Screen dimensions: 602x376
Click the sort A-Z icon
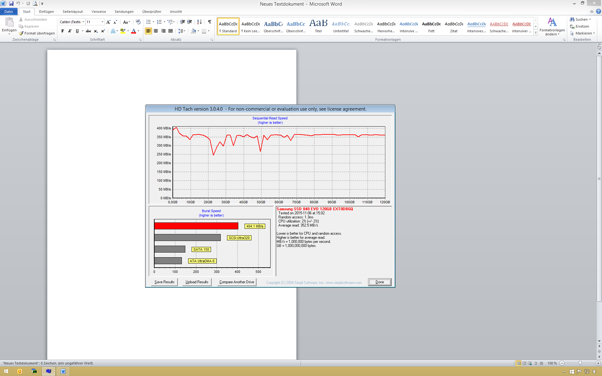click(199, 22)
